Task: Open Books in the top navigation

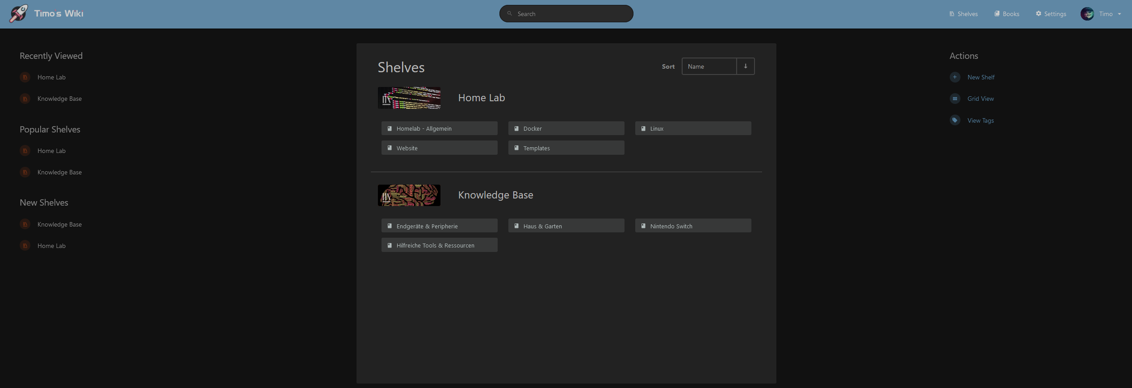Action: (1007, 14)
